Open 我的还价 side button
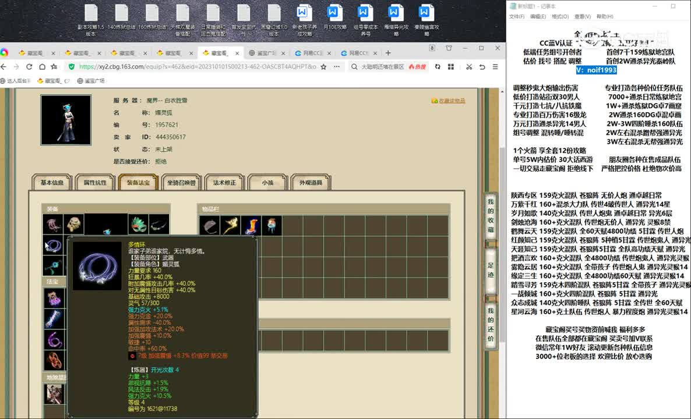 [491, 325]
